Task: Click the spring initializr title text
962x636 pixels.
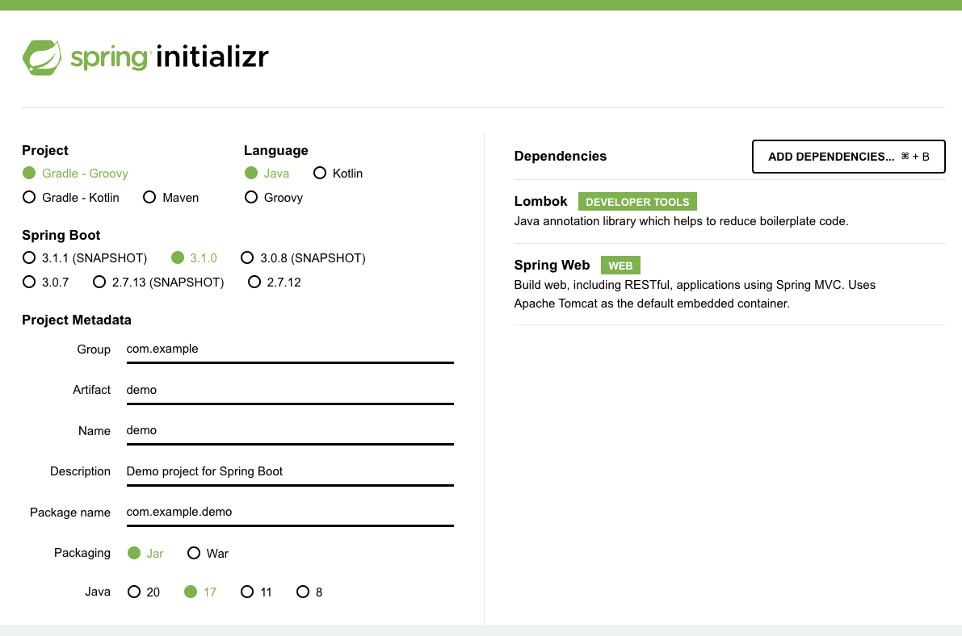Action: [x=170, y=57]
